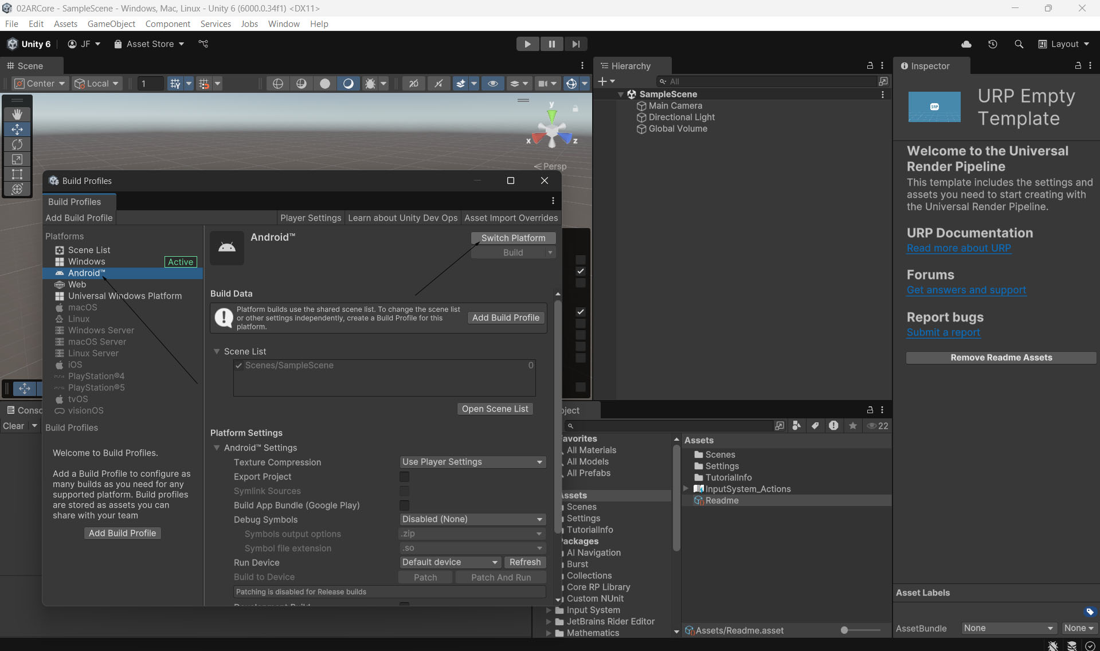
Task: Select the Hierarchy tab
Action: (631, 66)
